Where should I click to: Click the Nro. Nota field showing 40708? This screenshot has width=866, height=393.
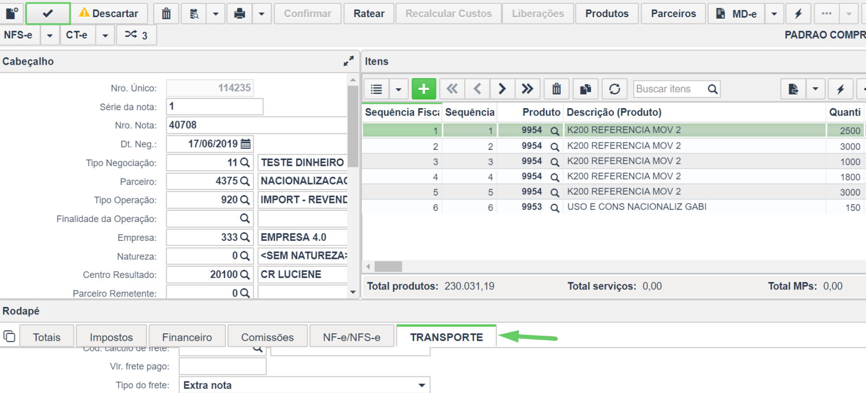[256, 125]
